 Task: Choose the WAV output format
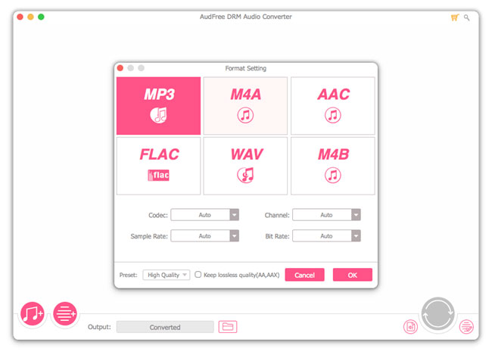(x=245, y=166)
